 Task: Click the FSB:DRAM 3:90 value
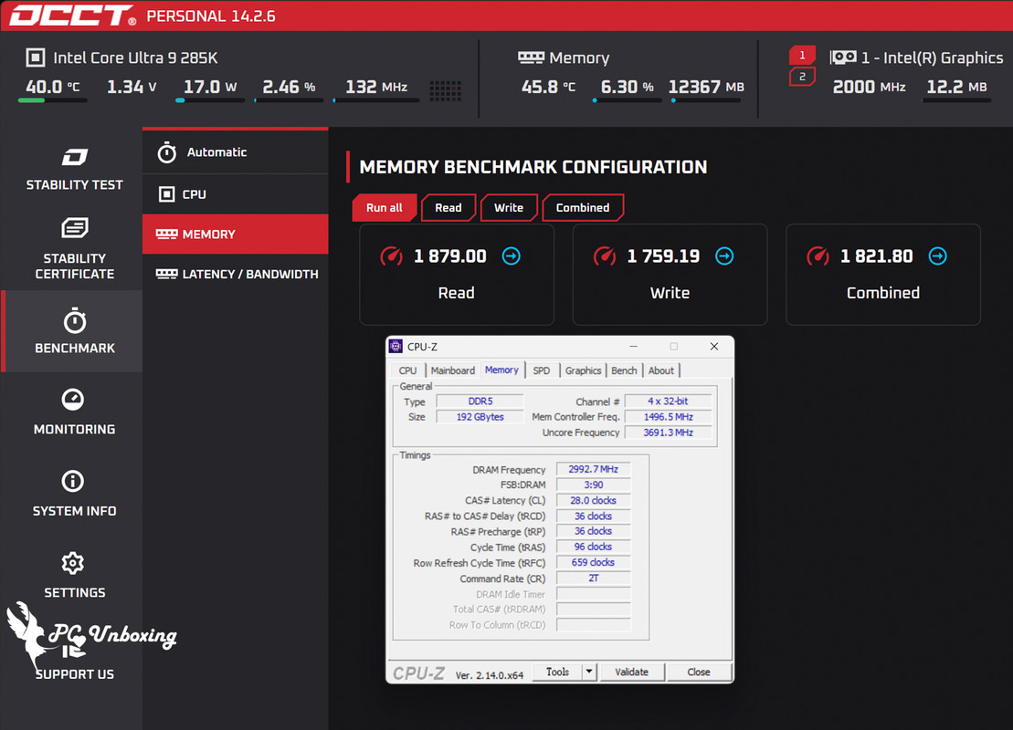(x=593, y=485)
